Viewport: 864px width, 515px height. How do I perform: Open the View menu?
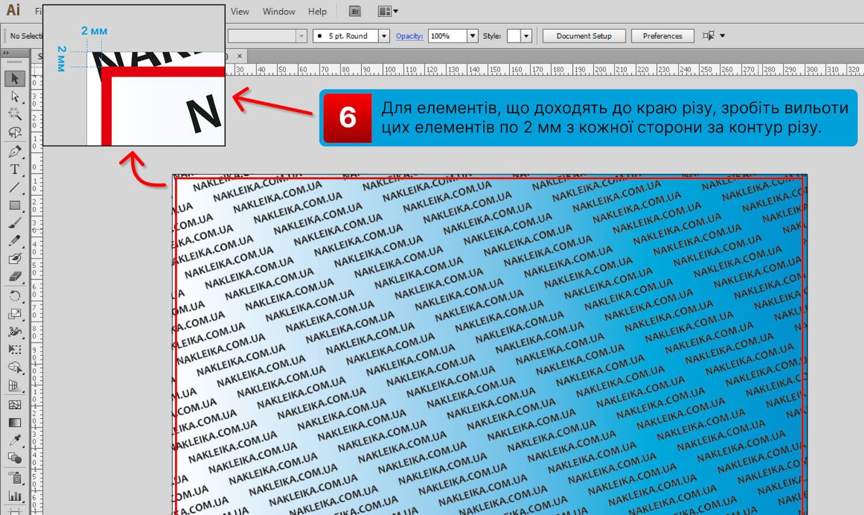[240, 12]
